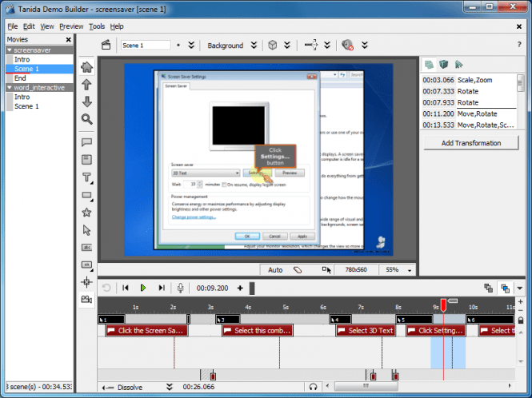532x398 pixels.
Task: Insert an OK button object
Action: [87, 265]
